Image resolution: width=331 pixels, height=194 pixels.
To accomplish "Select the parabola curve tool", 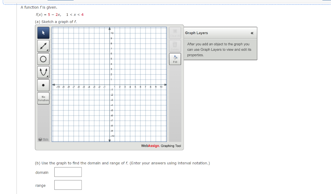I will click(43, 72).
